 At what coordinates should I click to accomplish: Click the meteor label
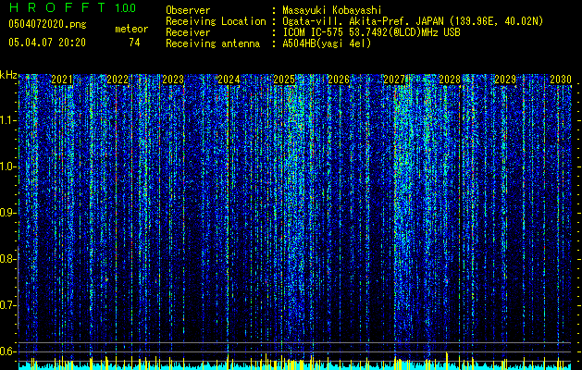tap(131, 29)
